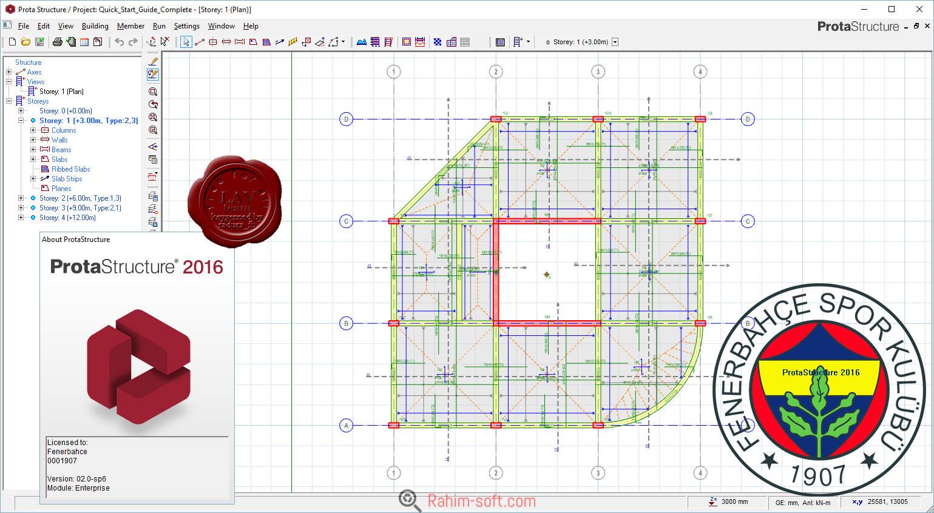Select Storey: 1 (Plan) in the Views tree

61,92
